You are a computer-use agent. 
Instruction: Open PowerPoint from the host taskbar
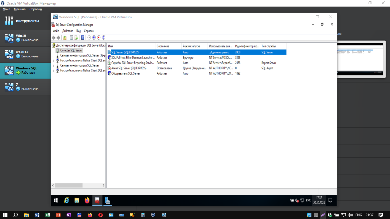click(x=58, y=215)
